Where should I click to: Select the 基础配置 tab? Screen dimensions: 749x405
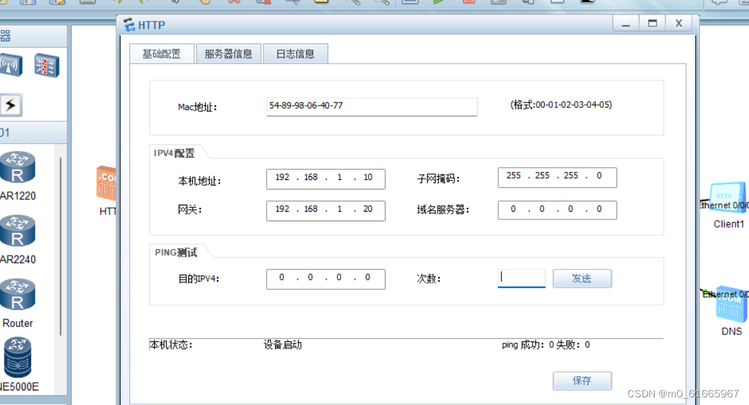click(x=162, y=53)
